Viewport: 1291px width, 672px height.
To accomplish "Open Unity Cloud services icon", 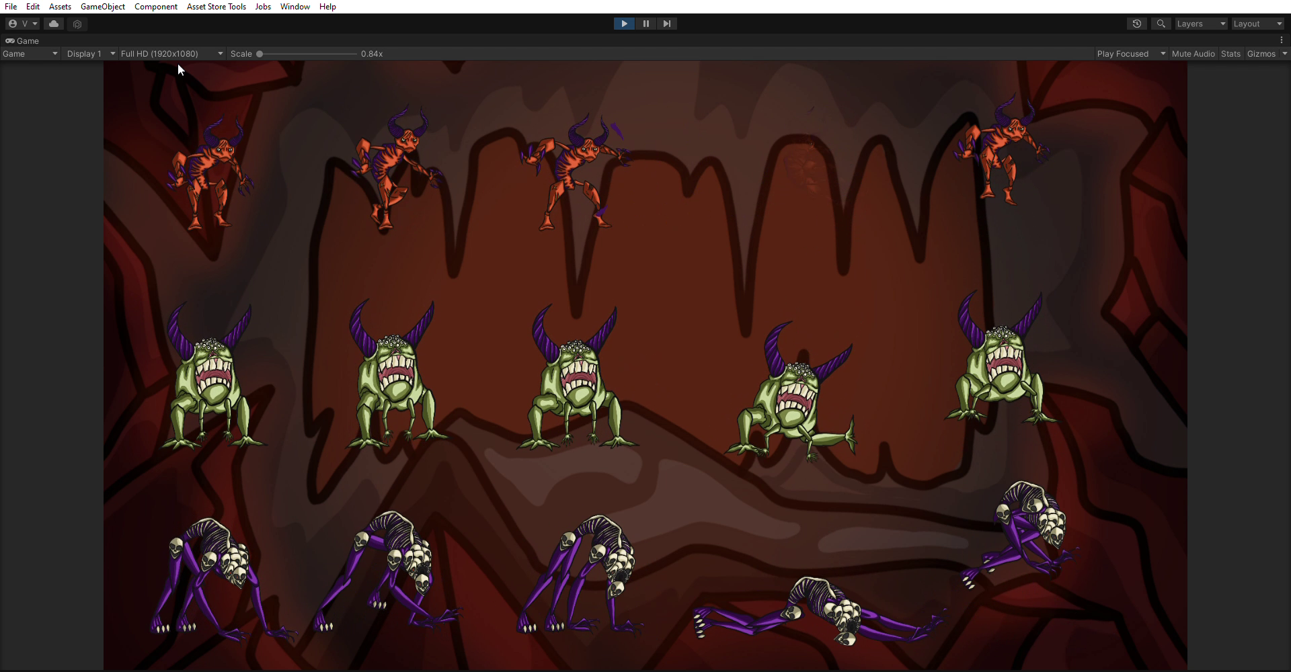I will (x=54, y=24).
